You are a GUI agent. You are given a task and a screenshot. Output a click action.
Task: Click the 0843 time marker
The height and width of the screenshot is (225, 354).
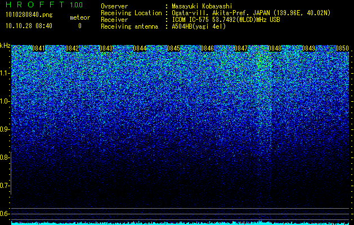pyautogui.click(x=106, y=48)
